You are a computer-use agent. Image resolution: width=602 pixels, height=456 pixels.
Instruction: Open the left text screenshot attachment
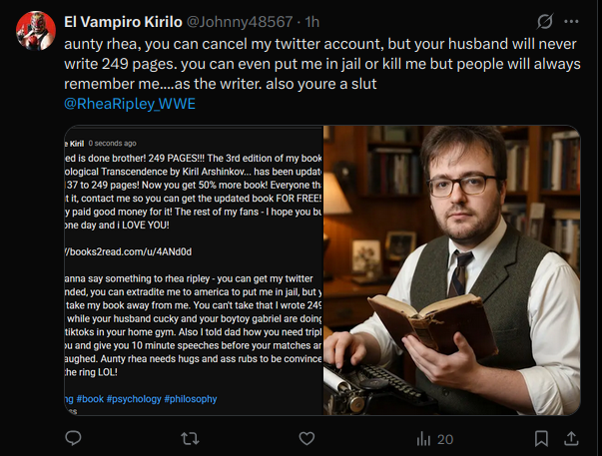[194, 269]
